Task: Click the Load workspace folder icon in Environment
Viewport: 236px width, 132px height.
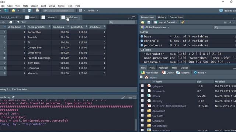Action: (143, 22)
